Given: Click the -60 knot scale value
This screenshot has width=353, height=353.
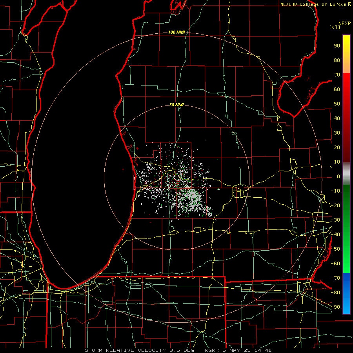Looking at the screenshot, I should pos(335,264).
